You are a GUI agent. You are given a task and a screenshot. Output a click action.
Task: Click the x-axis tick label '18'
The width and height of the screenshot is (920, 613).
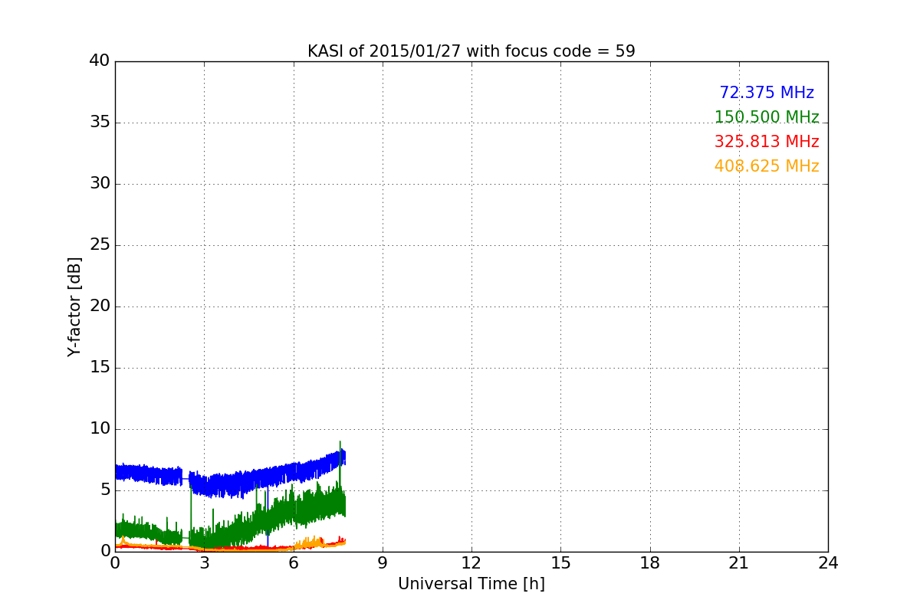pos(650,563)
